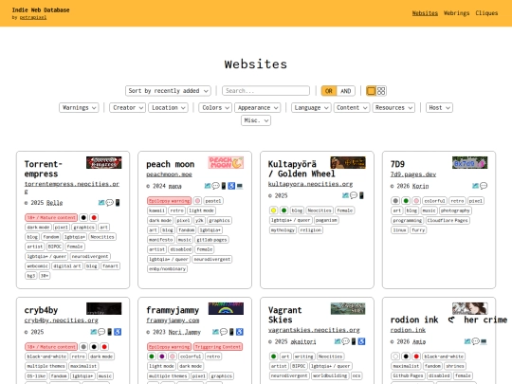
Task: Click the 0x7d9 banner image
Action: [x=470, y=163]
